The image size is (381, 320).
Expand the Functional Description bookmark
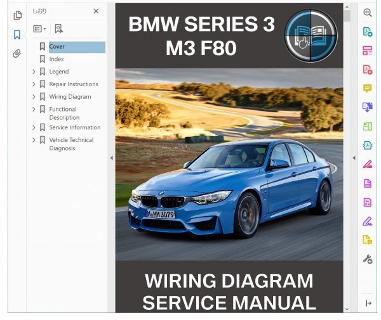coord(34,110)
